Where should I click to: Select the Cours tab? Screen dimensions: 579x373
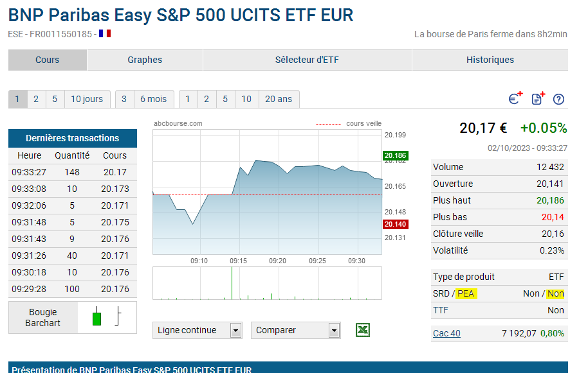pos(47,60)
